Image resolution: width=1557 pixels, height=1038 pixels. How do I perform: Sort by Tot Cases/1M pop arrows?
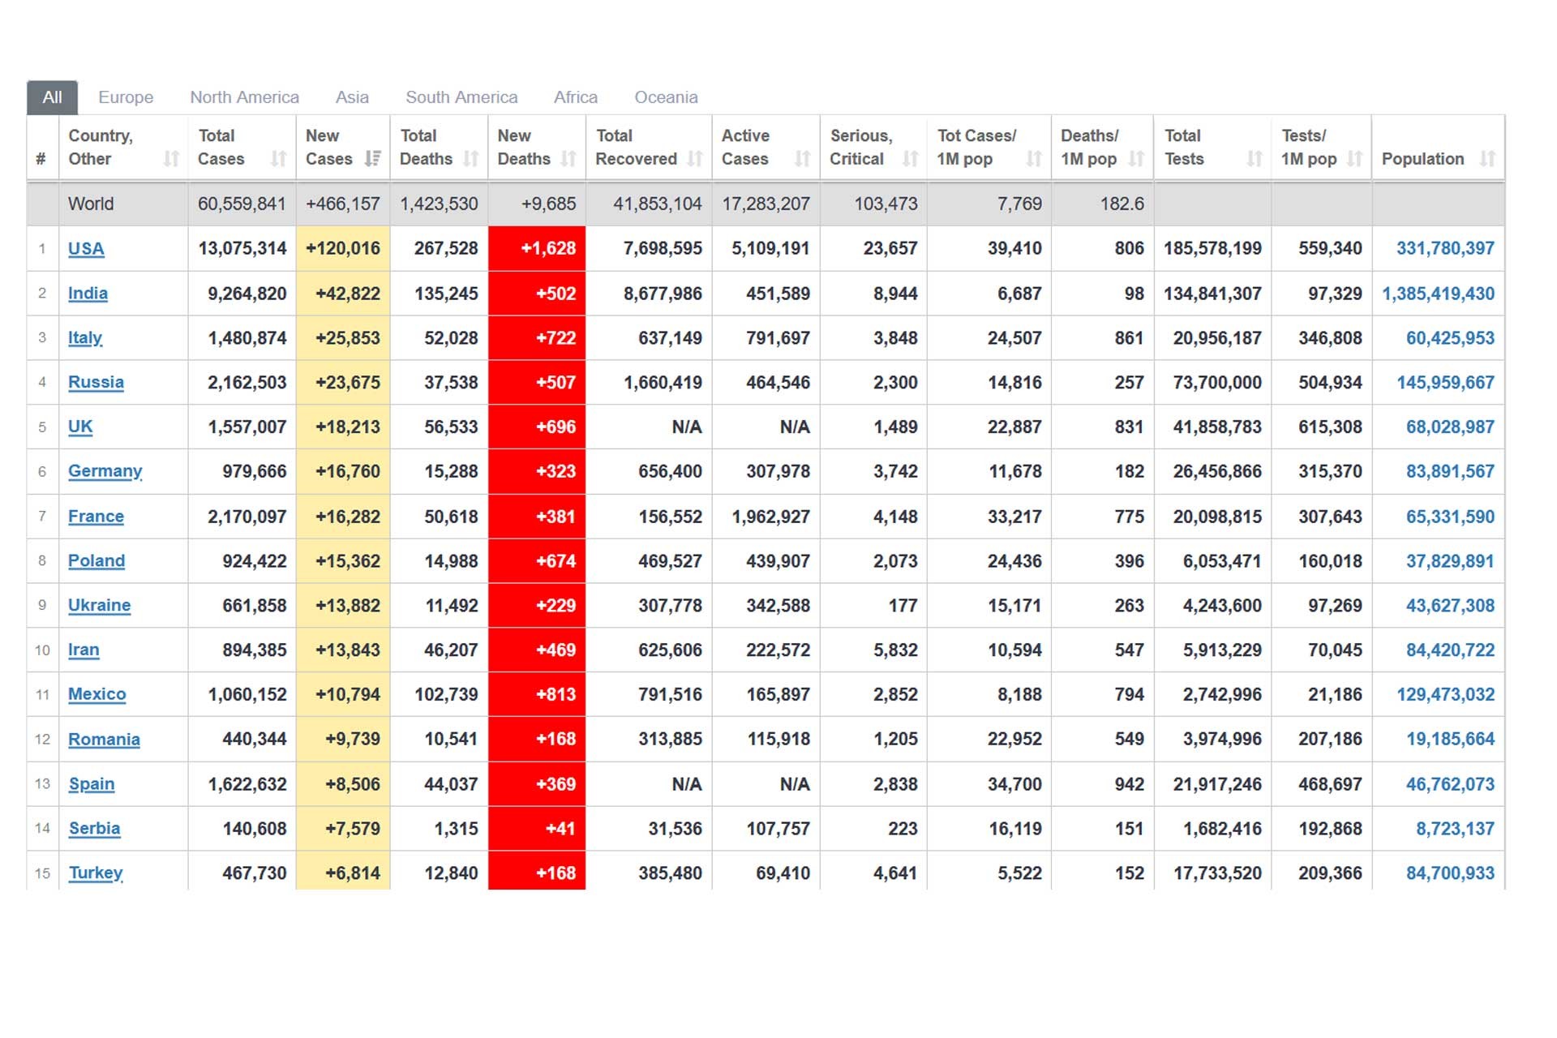pos(1034,159)
